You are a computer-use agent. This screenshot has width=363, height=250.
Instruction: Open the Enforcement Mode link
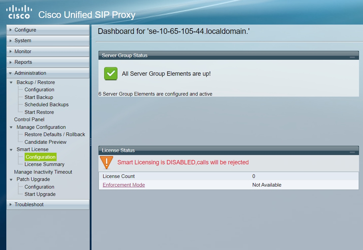click(124, 185)
